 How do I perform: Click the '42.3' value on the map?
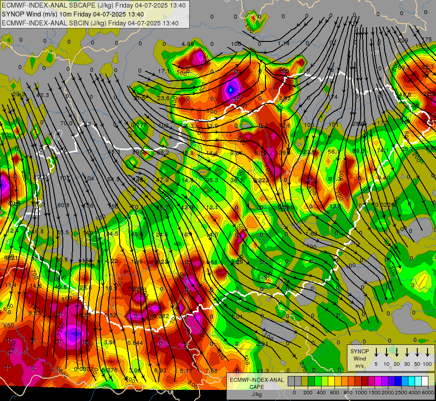43,95
